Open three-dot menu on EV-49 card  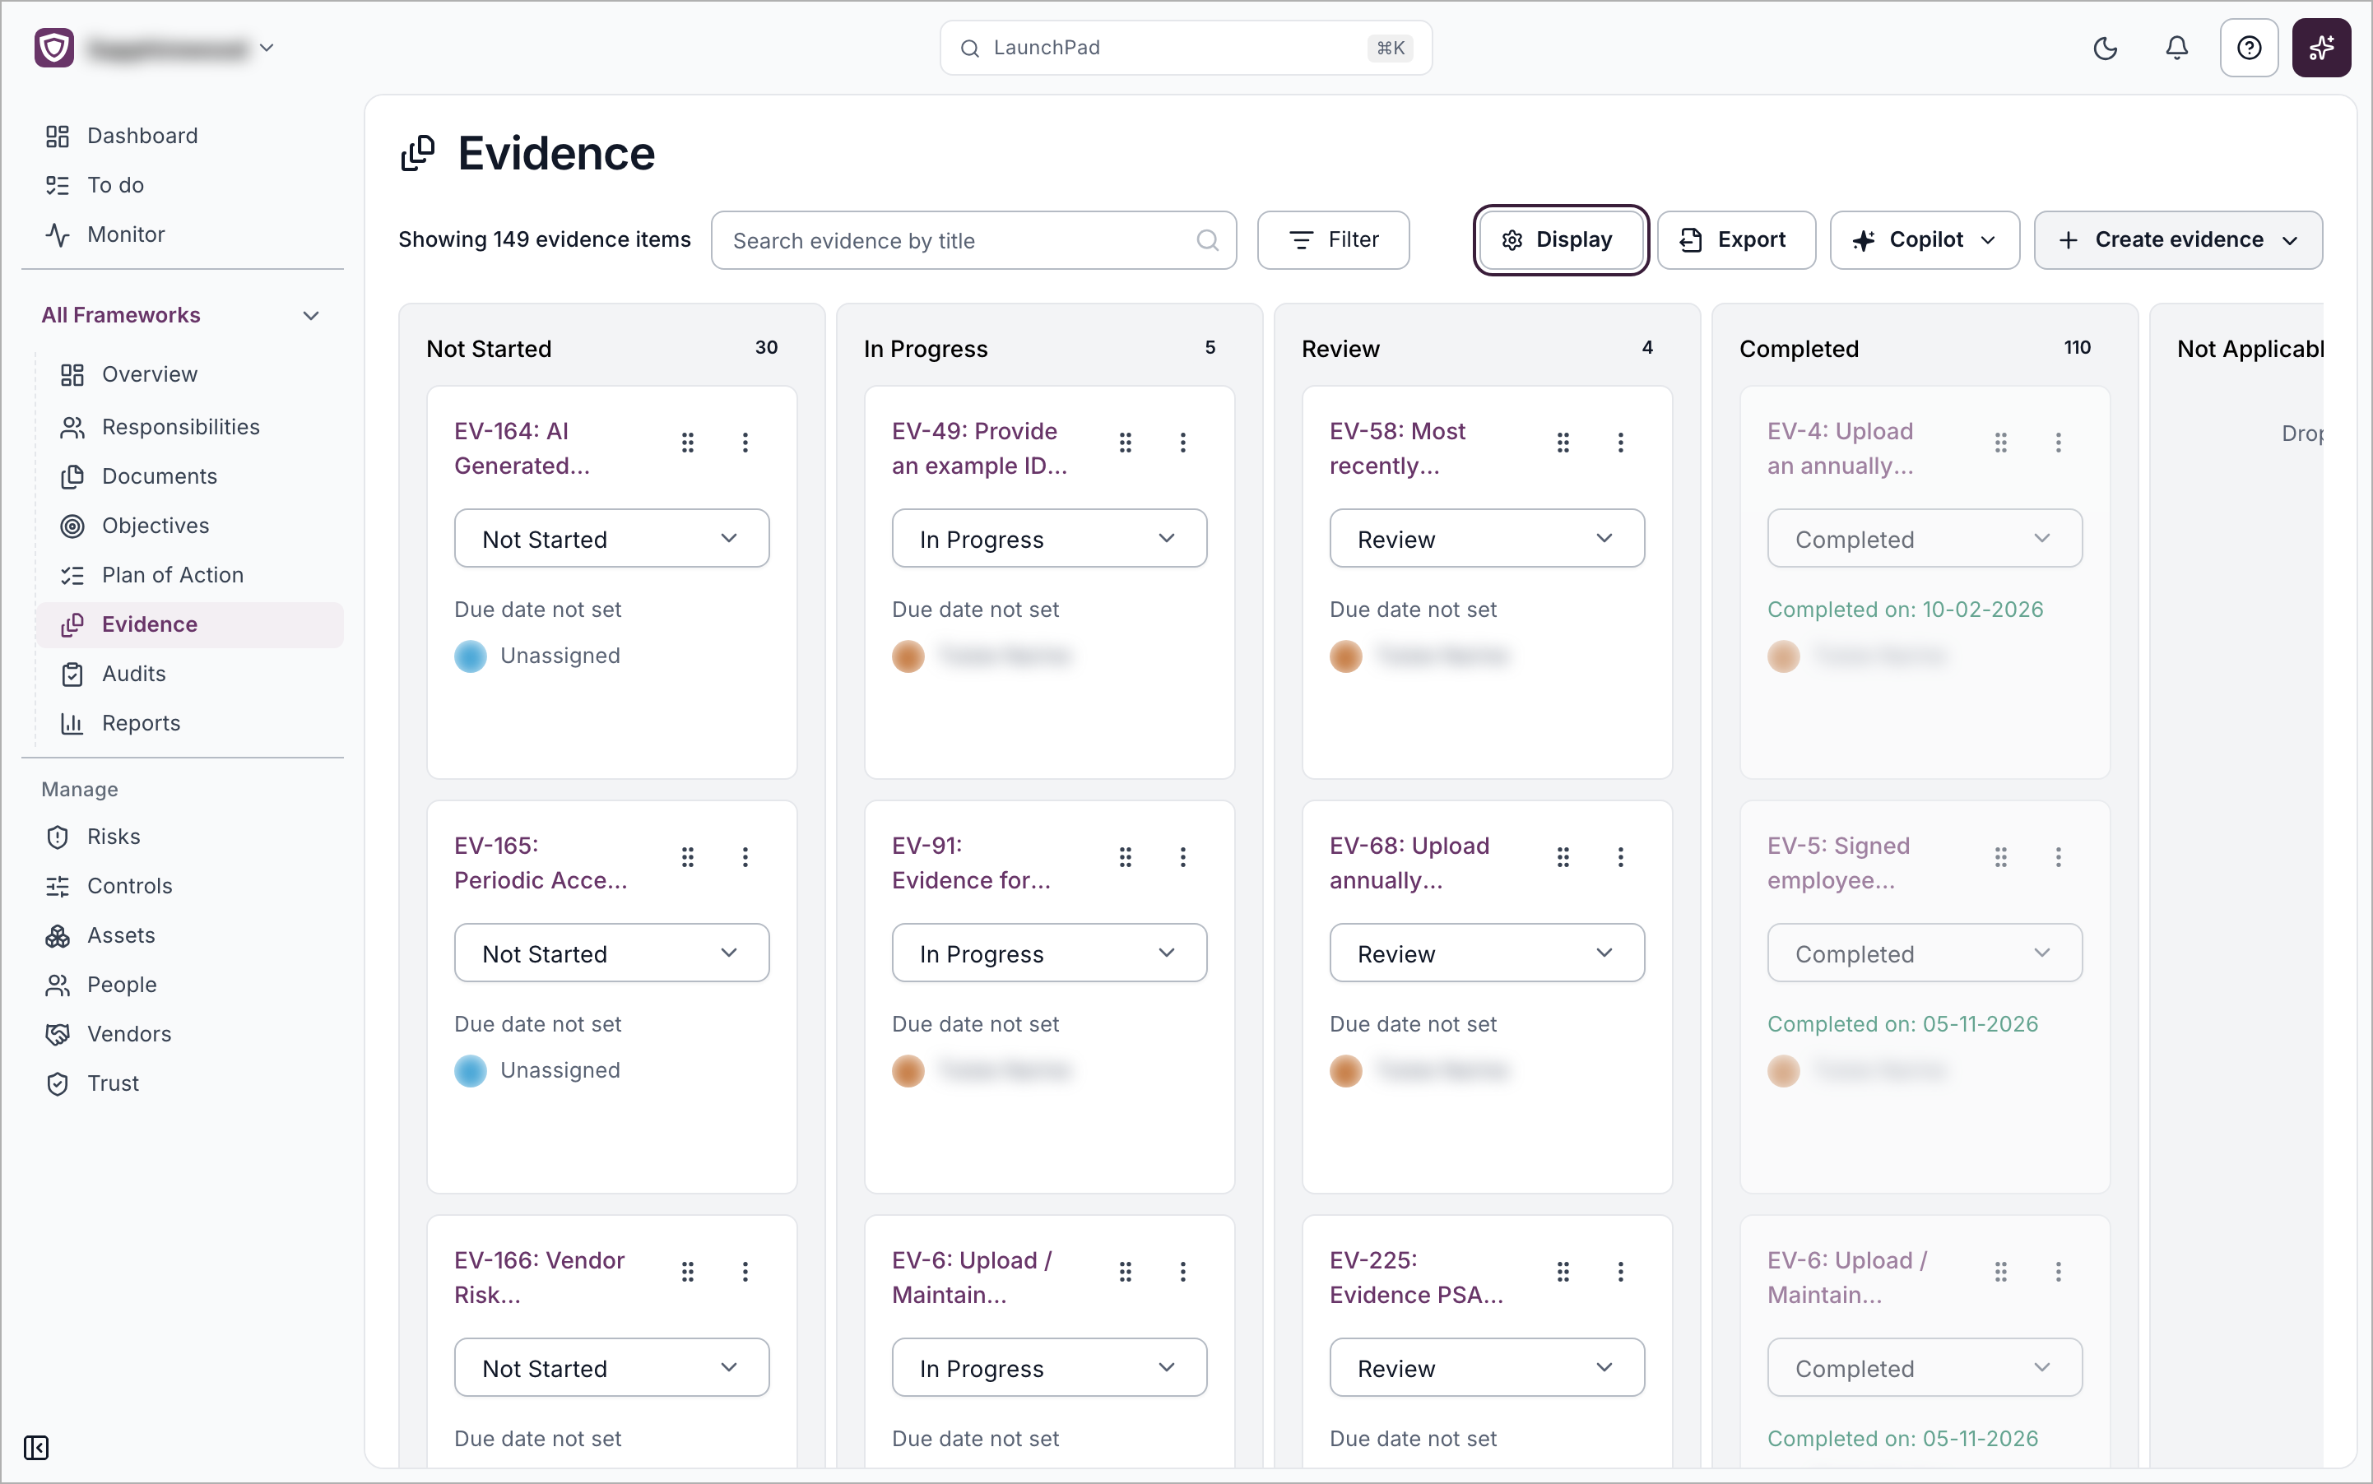1182,443
